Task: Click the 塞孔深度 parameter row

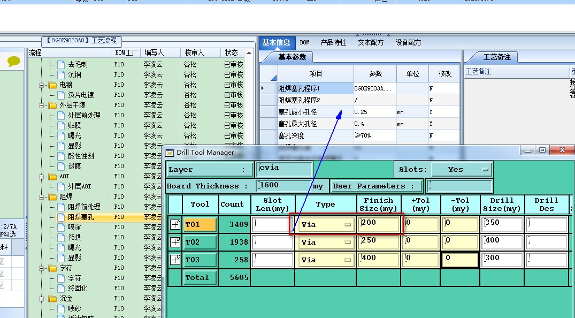Action: 361,135
